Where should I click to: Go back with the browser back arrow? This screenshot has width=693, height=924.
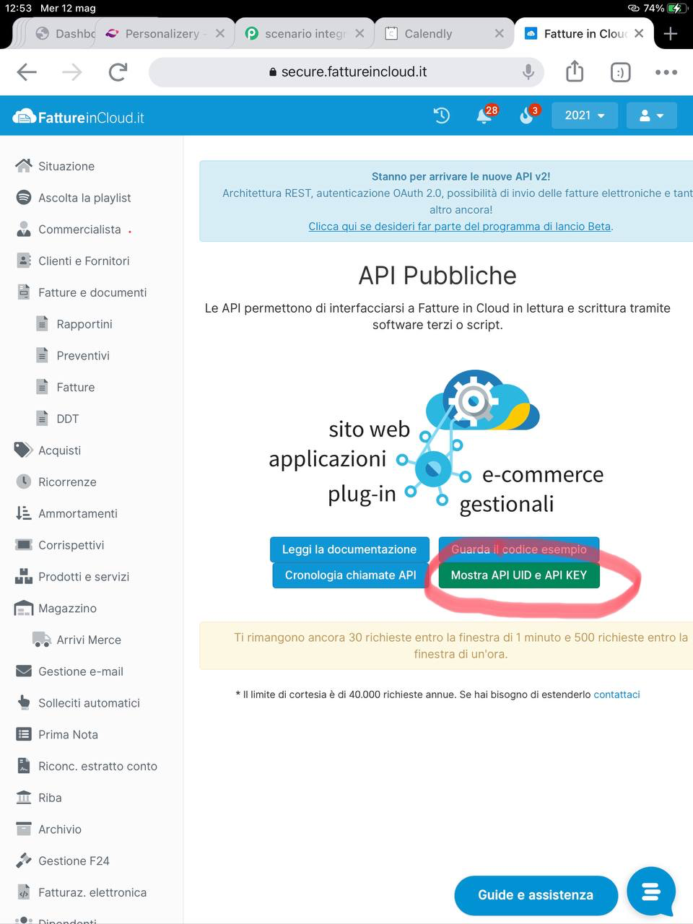tap(27, 72)
